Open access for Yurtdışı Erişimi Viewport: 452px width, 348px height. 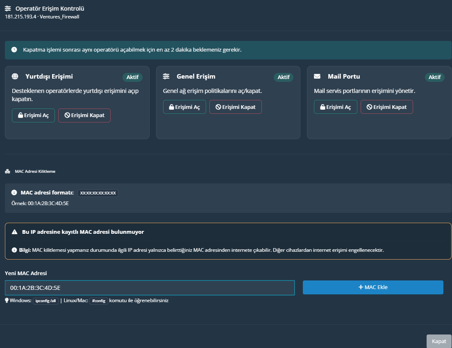[34, 115]
